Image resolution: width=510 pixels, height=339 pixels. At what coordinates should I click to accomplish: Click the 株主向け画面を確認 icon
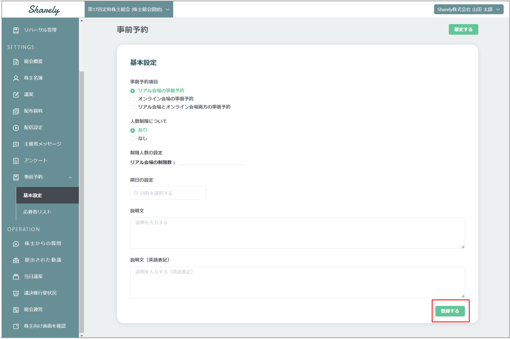click(x=16, y=326)
